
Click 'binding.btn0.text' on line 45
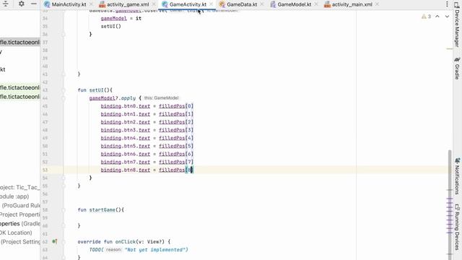click(x=125, y=106)
